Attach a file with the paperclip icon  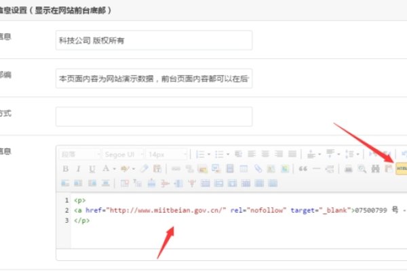click(x=258, y=169)
